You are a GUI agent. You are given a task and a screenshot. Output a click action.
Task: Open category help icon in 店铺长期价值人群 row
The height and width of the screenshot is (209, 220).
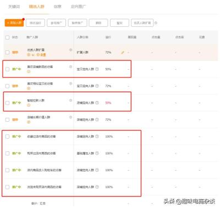97,120
